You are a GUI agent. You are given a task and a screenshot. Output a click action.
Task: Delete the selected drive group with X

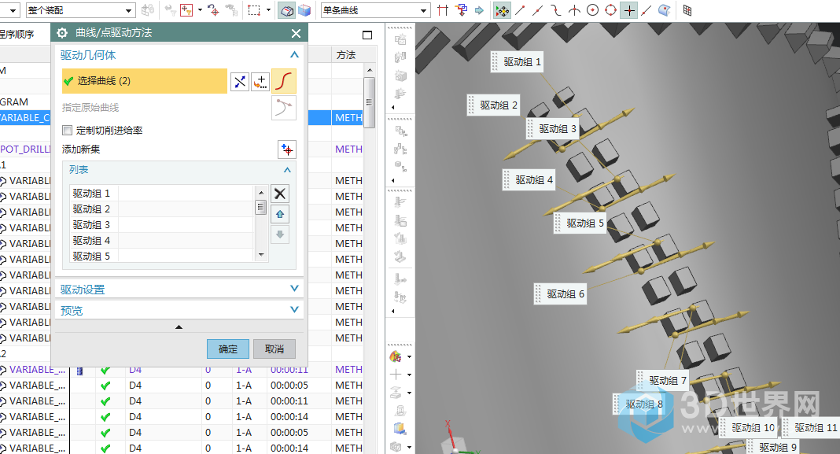pyautogui.click(x=280, y=194)
